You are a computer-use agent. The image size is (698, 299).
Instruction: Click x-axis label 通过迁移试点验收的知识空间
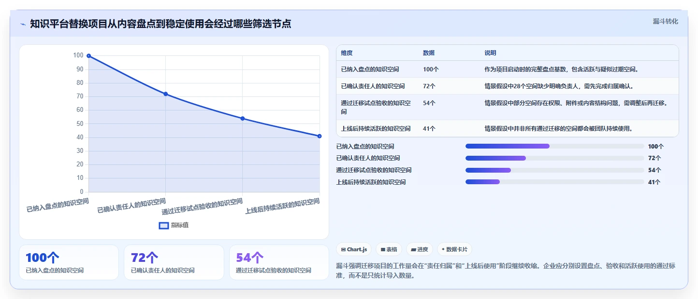tap(202, 206)
